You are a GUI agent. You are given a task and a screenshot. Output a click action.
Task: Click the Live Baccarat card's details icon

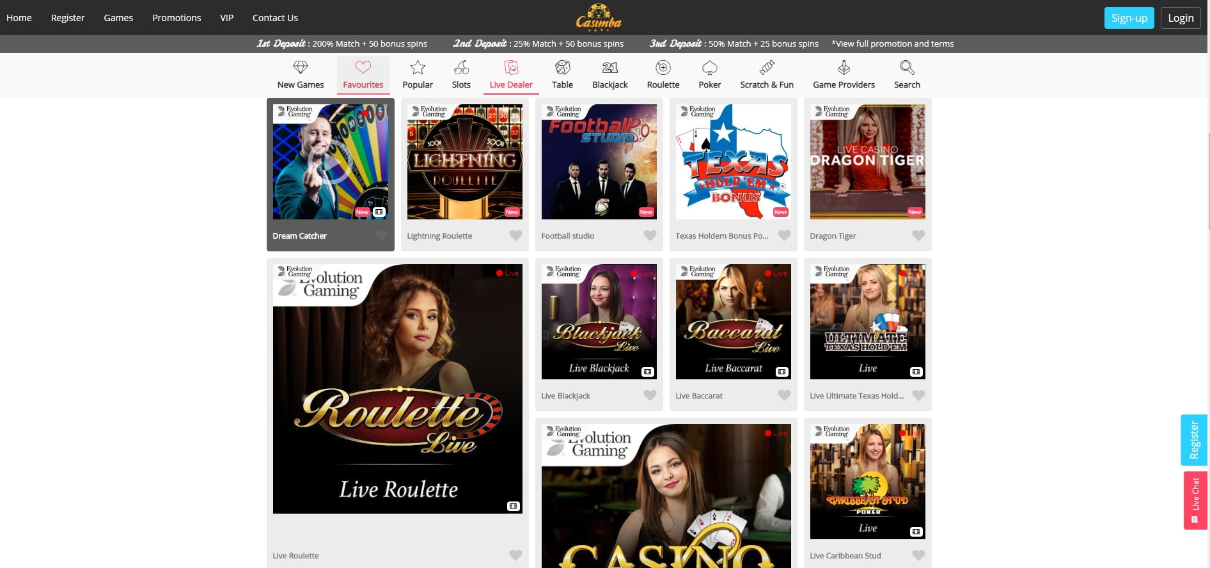pos(782,372)
